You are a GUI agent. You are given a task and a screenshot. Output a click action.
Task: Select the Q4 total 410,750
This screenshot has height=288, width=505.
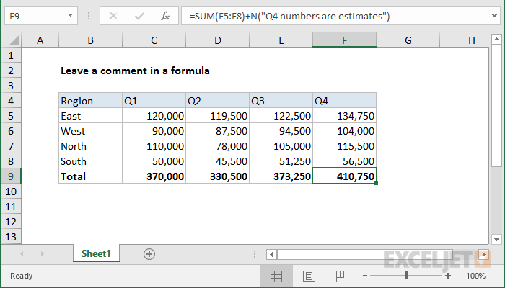click(x=344, y=176)
